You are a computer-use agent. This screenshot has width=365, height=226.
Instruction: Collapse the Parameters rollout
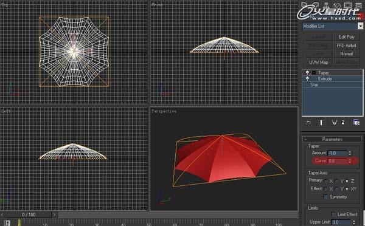click(x=332, y=139)
